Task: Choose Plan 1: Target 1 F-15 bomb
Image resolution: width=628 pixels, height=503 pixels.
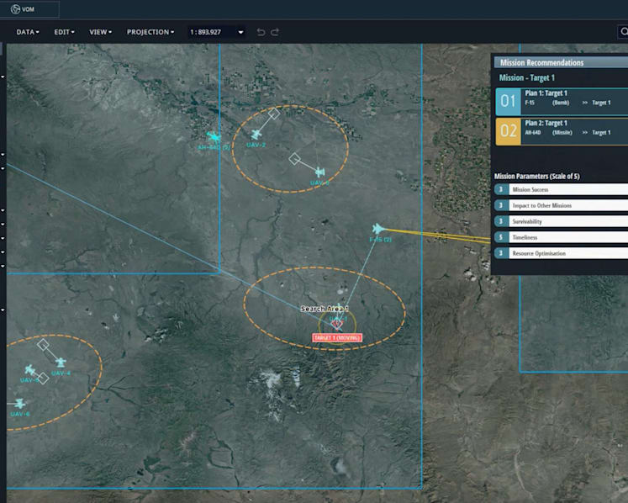Action: [562, 102]
